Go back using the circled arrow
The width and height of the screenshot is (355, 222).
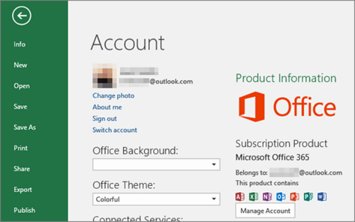(22, 15)
